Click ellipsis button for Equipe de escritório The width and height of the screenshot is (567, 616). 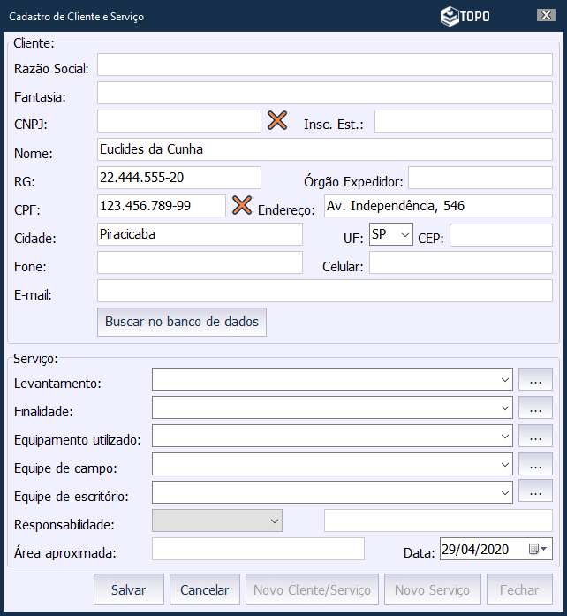pos(535,492)
